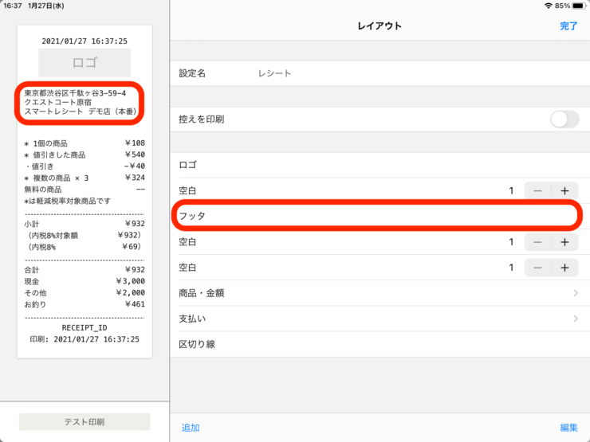Tap the 小計 subtotal label

tap(32, 224)
